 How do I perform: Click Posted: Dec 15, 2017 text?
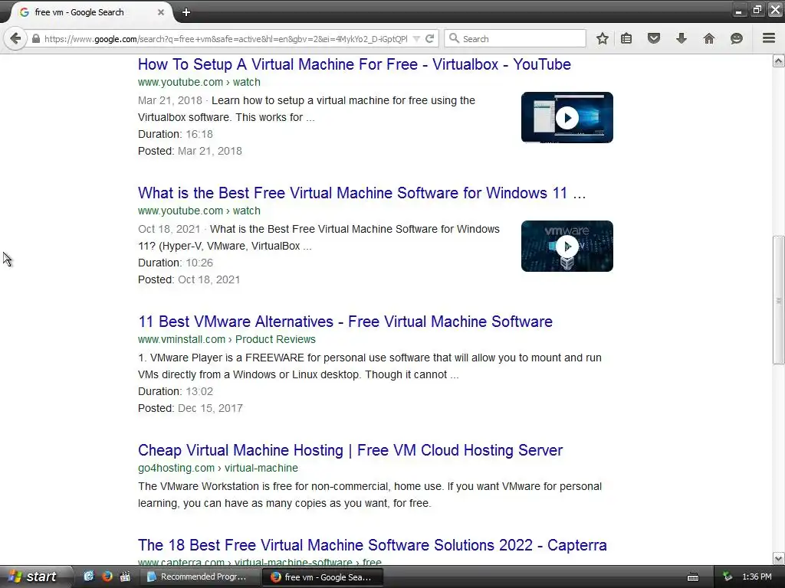[190, 408]
